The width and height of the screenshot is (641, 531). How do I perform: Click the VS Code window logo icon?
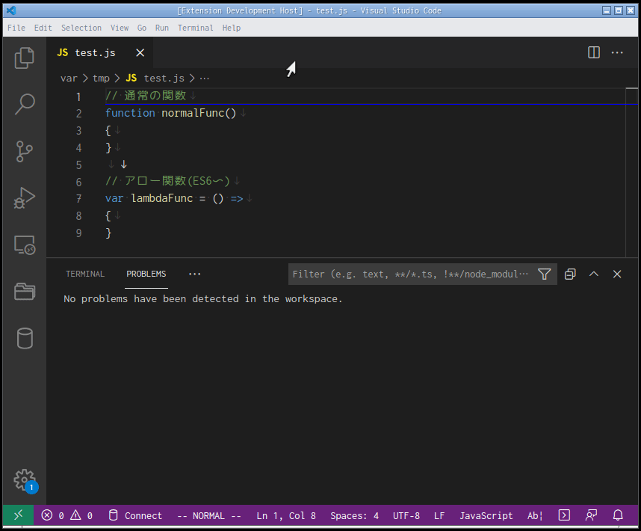tap(11, 10)
